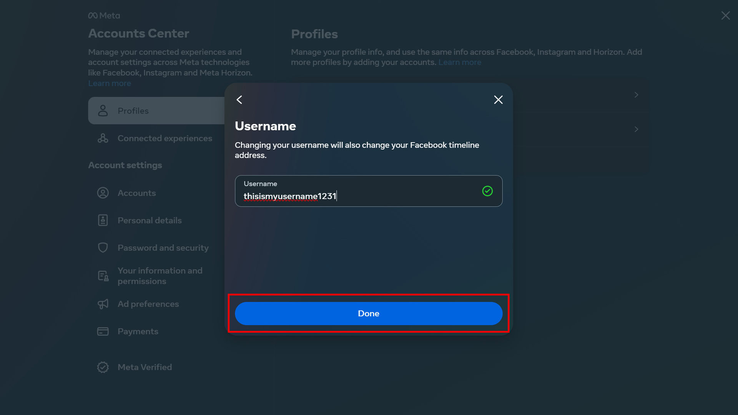Select the Profiles menu item
Screen dimensions: 738x415
click(x=133, y=111)
